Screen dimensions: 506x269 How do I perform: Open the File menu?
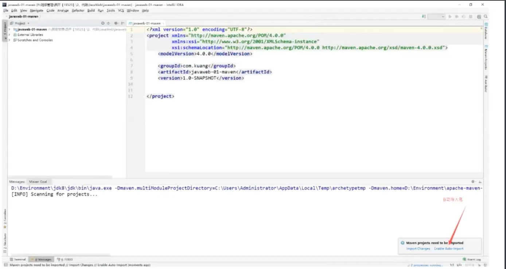pos(6,11)
